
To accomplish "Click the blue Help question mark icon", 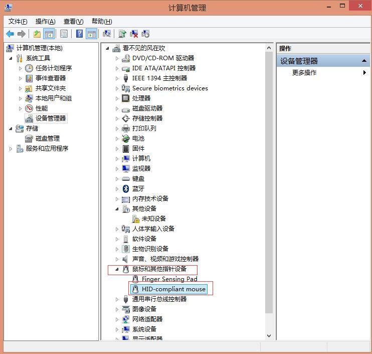I will pyautogui.click(x=79, y=34).
